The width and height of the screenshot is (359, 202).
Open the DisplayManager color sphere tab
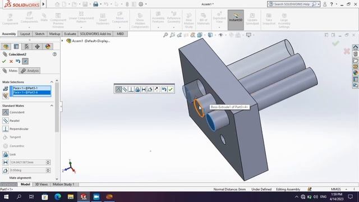[x=48, y=47]
